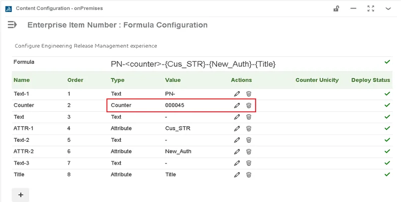Delete the Text-3 row using trash icon
This screenshot has width=401, height=202.
point(249,163)
